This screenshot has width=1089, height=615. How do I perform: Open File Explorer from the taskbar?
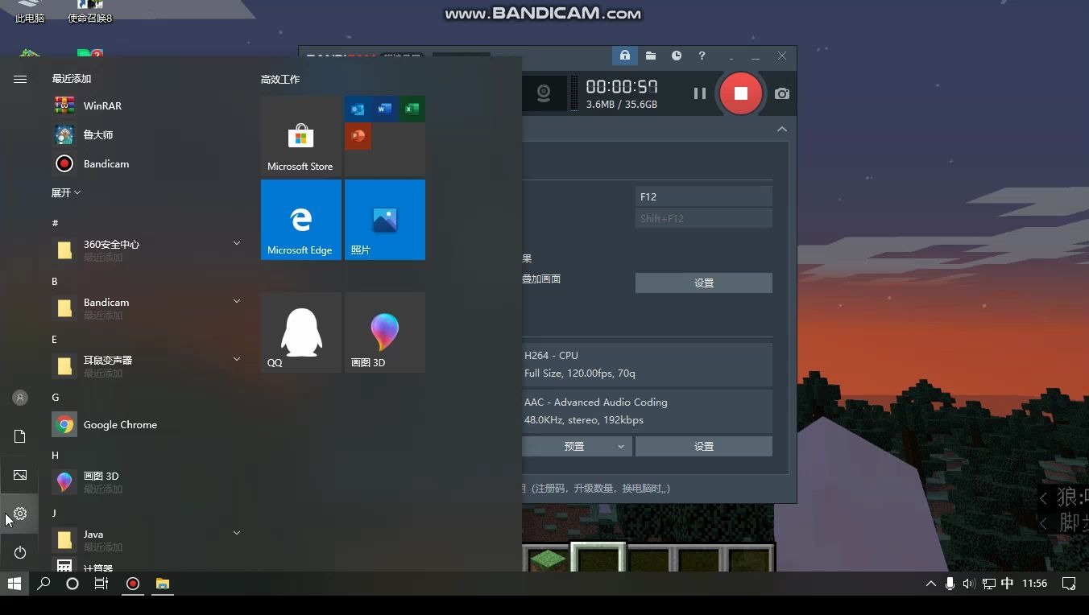[x=163, y=584]
